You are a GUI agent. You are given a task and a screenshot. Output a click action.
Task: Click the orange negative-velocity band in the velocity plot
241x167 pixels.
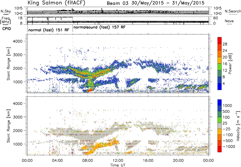tap(102, 146)
